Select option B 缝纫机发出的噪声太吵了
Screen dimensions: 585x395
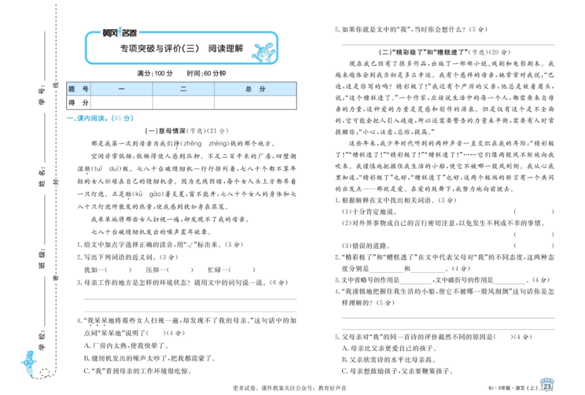(x=150, y=359)
